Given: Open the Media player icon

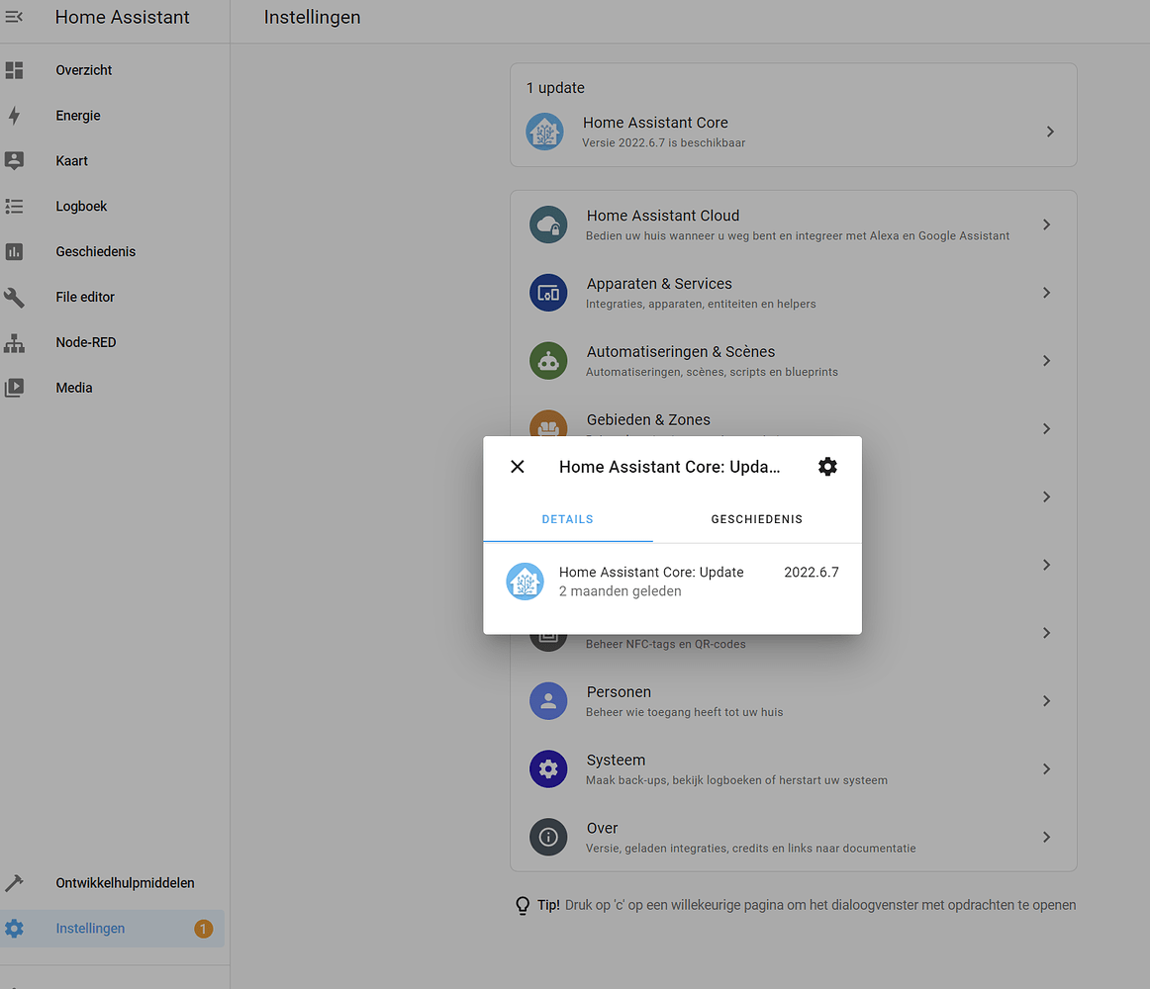Looking at the screenshot, I should click(x=14, y=388).
